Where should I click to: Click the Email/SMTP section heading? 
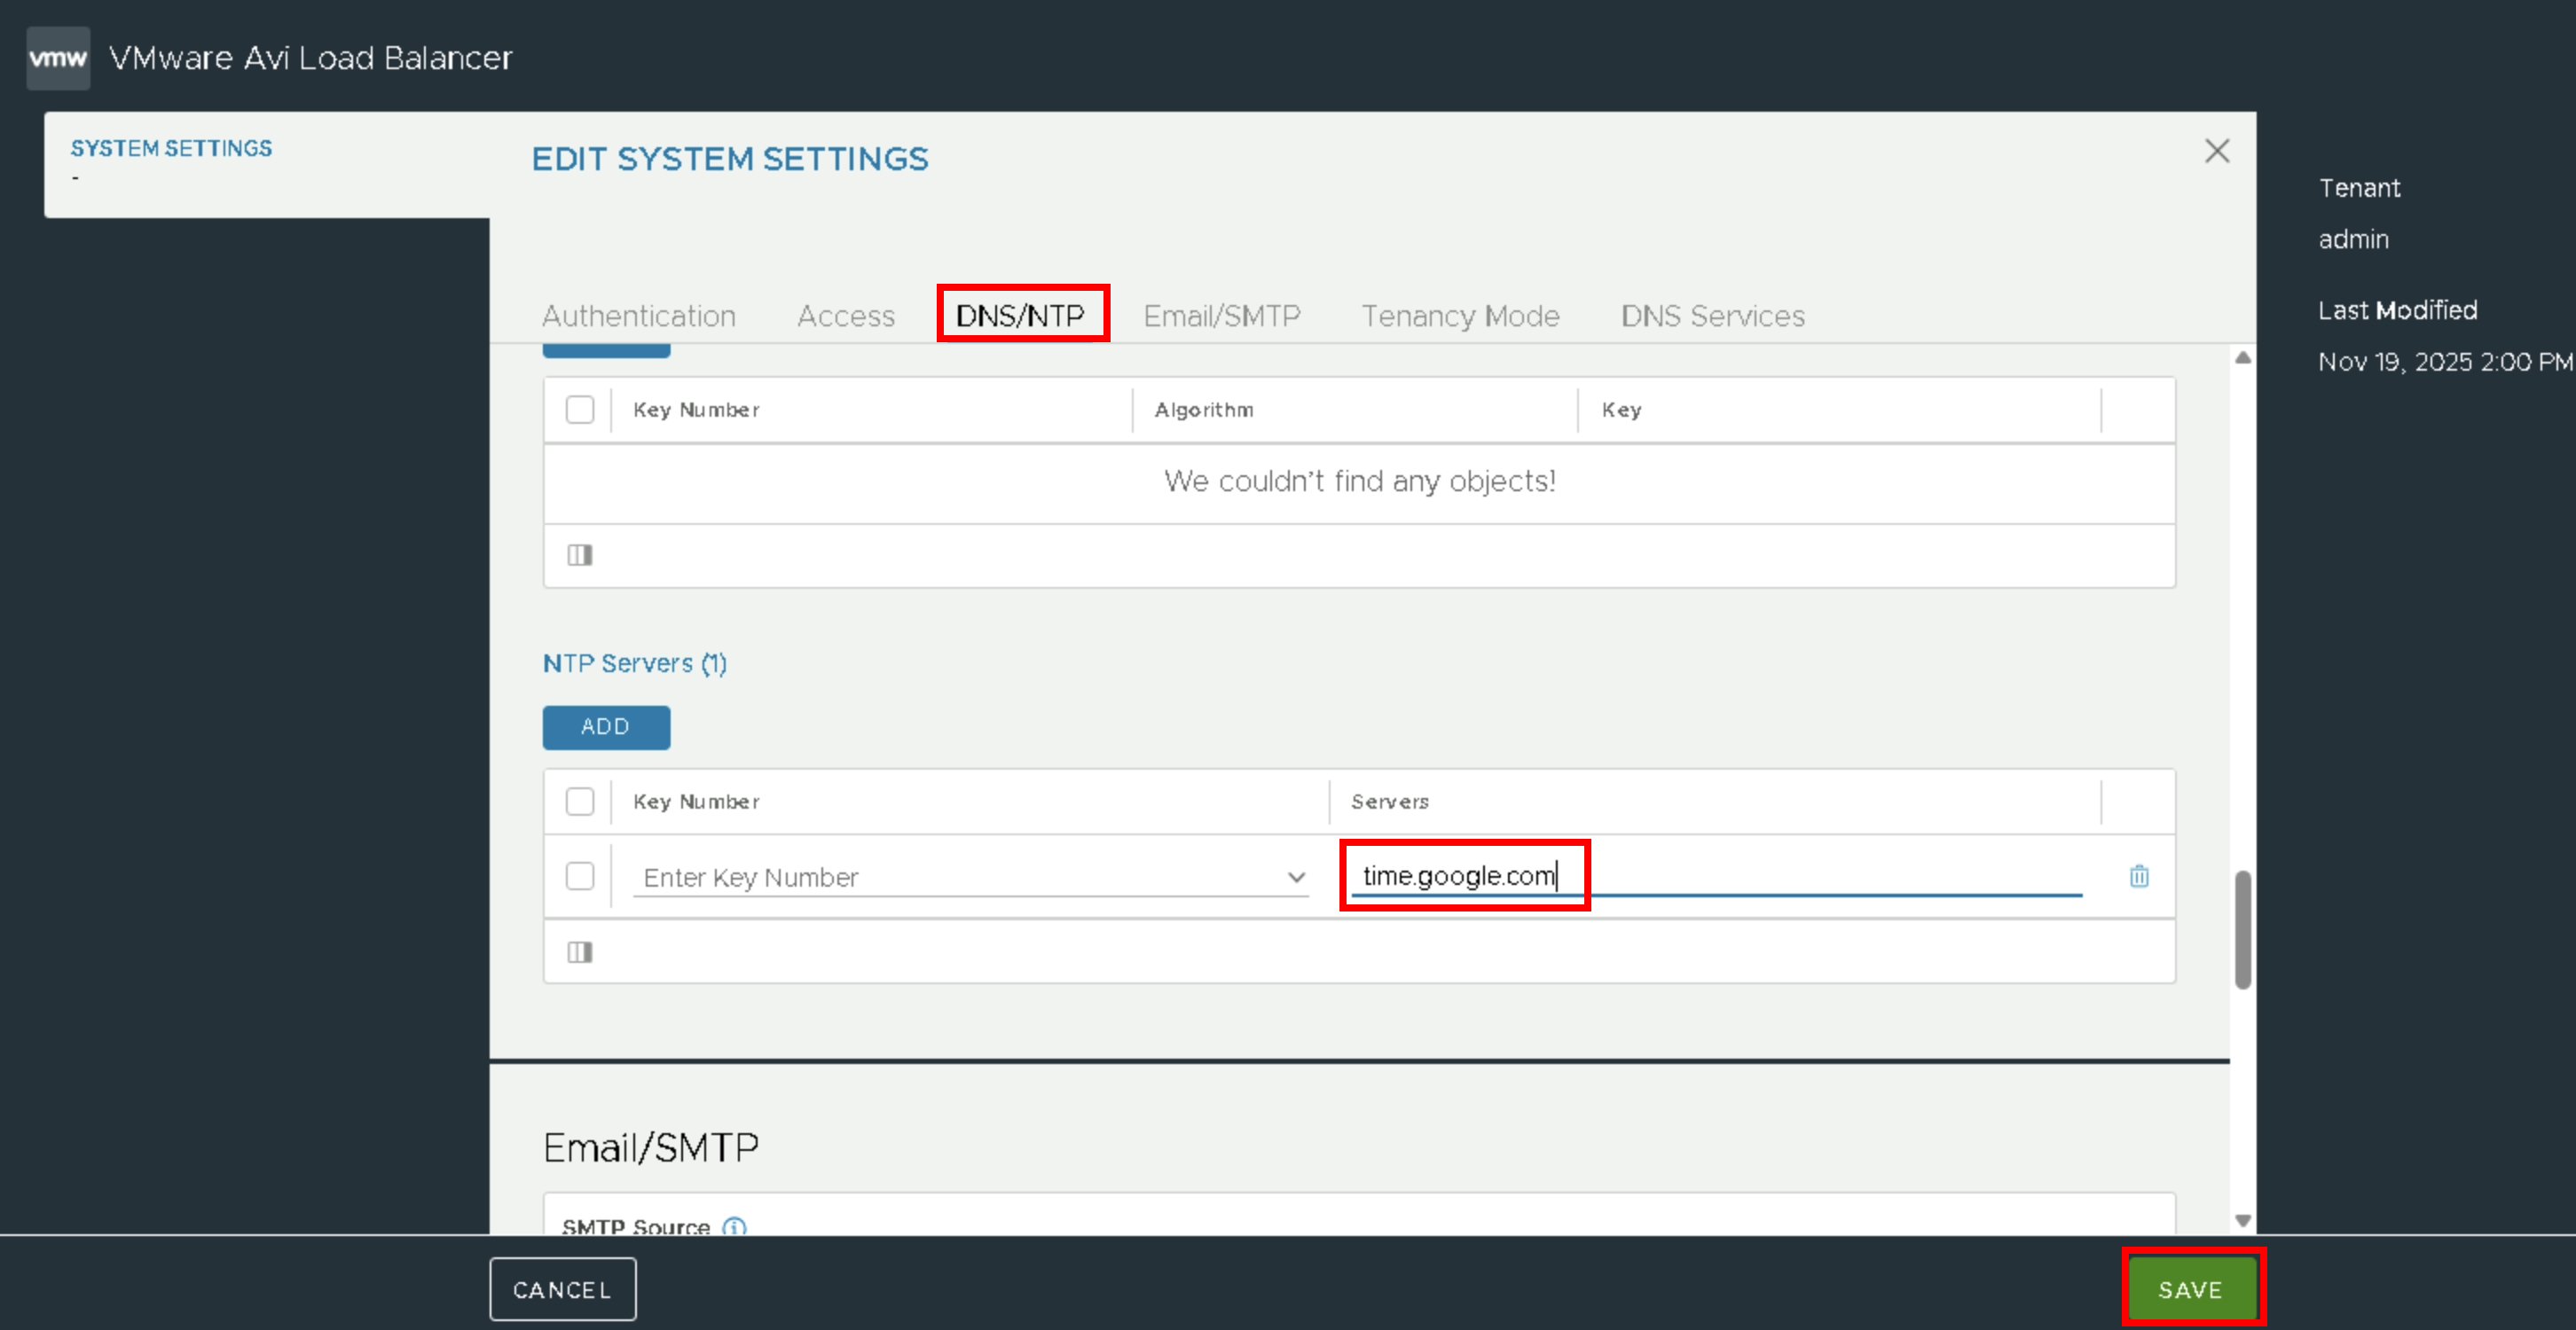pos(651,1147)
